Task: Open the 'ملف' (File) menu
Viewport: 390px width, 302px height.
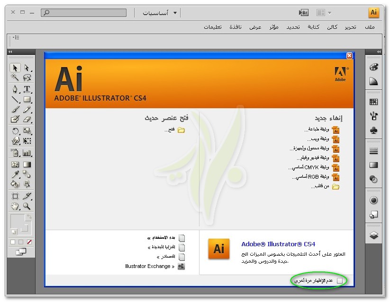Action: [370, 27]
